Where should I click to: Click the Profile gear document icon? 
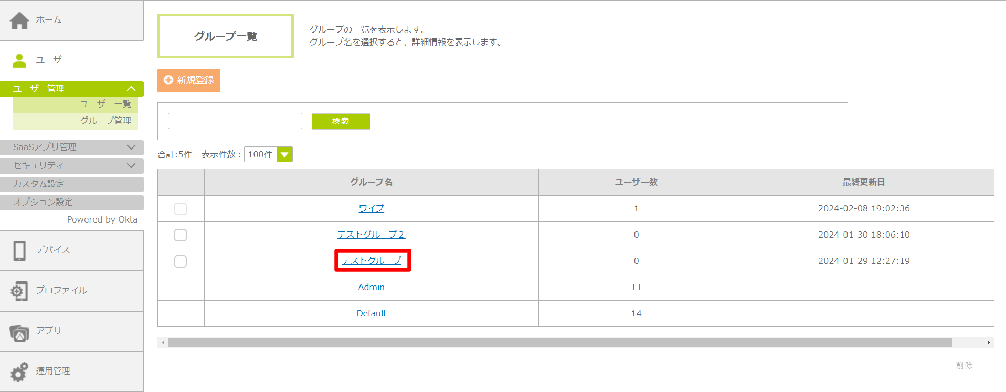[x=19, y=291]
